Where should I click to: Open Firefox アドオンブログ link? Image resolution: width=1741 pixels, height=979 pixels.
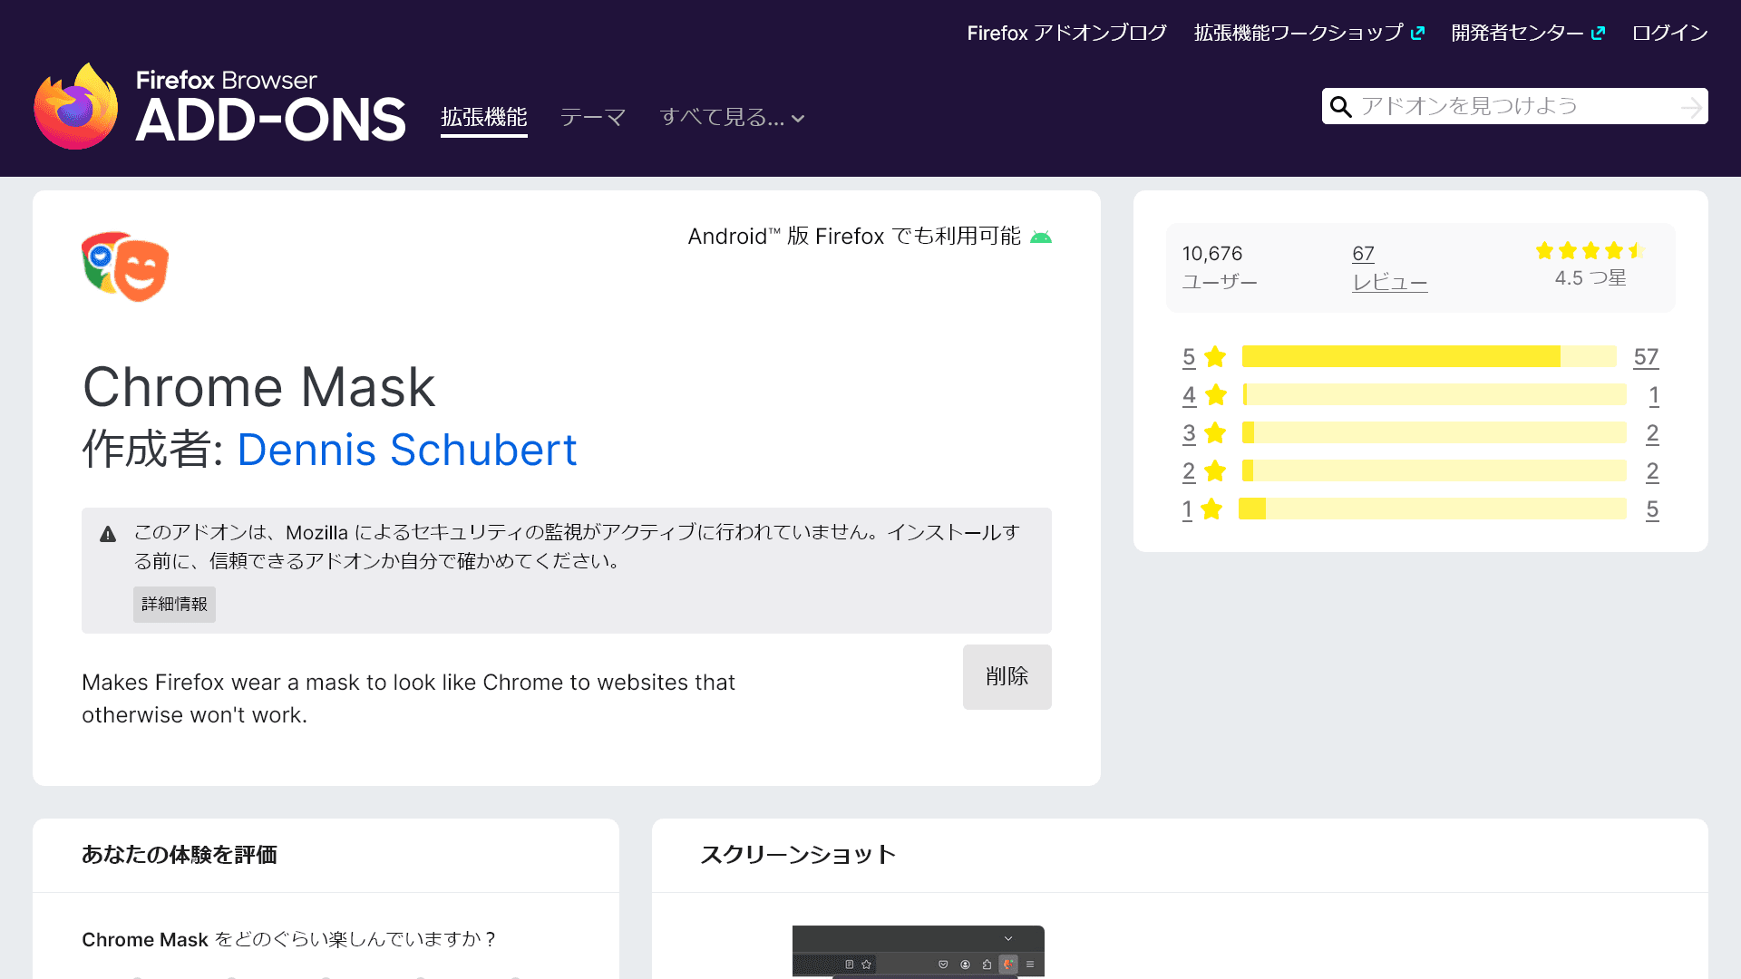click(x=1066, y=33)
